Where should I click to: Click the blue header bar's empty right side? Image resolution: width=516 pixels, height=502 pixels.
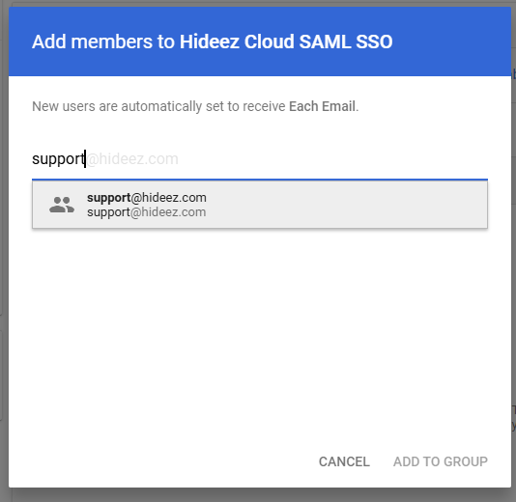(x=454, y=42)
